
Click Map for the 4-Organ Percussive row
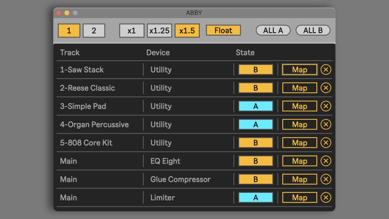[300, 124]
